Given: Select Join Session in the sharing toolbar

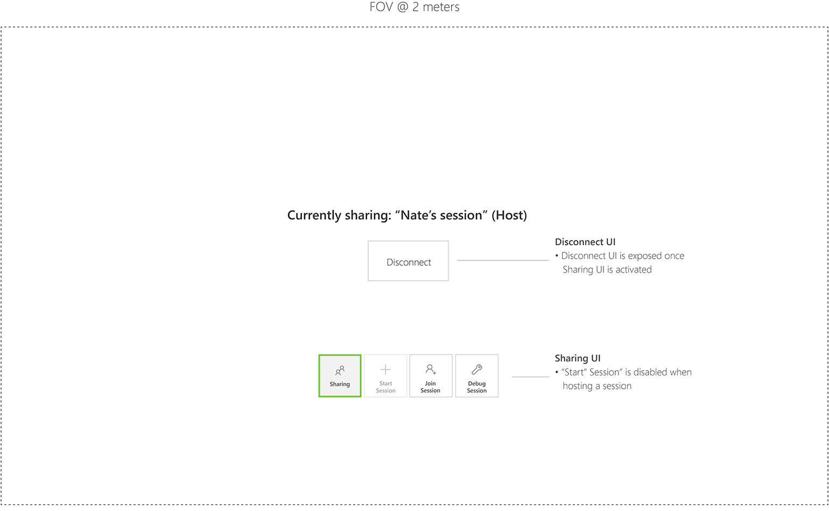Looking at the screenshot, I should [x=431, y=376].
